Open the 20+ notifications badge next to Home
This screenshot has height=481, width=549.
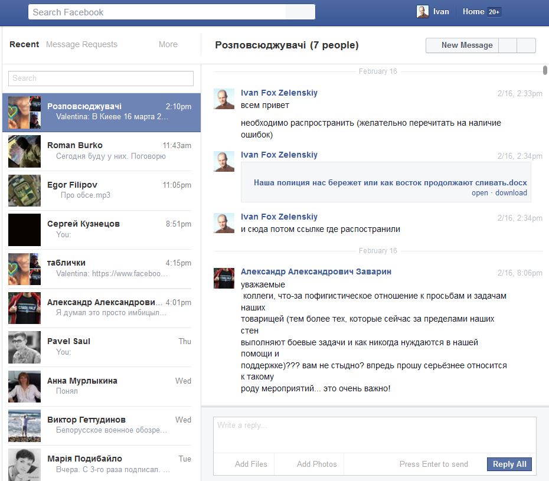point(494,12)
